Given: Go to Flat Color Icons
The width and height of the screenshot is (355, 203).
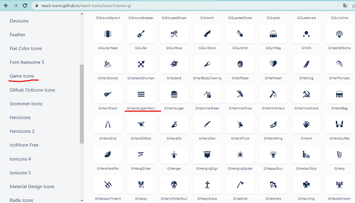Looking at the screenshot, I should pyautogui.click(x=26, y=49).
